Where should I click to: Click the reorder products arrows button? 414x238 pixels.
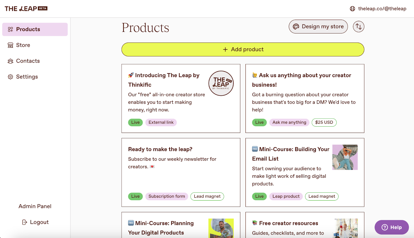click(x=359, y=27)
